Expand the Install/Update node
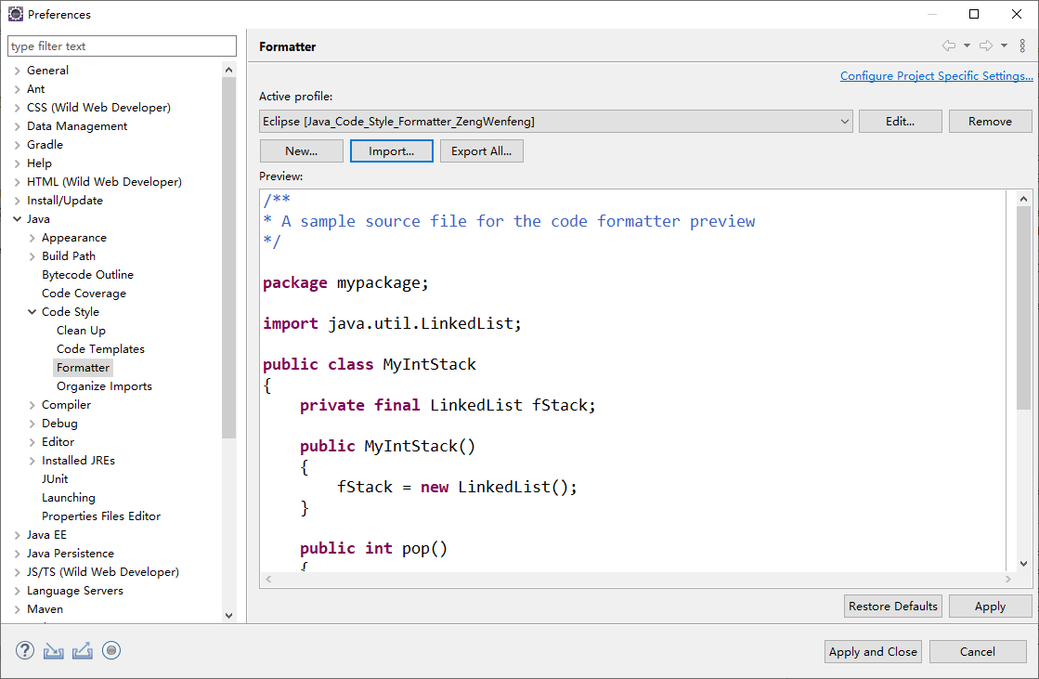This screenshot has height=679, width=1039. (x=18, y=201)
